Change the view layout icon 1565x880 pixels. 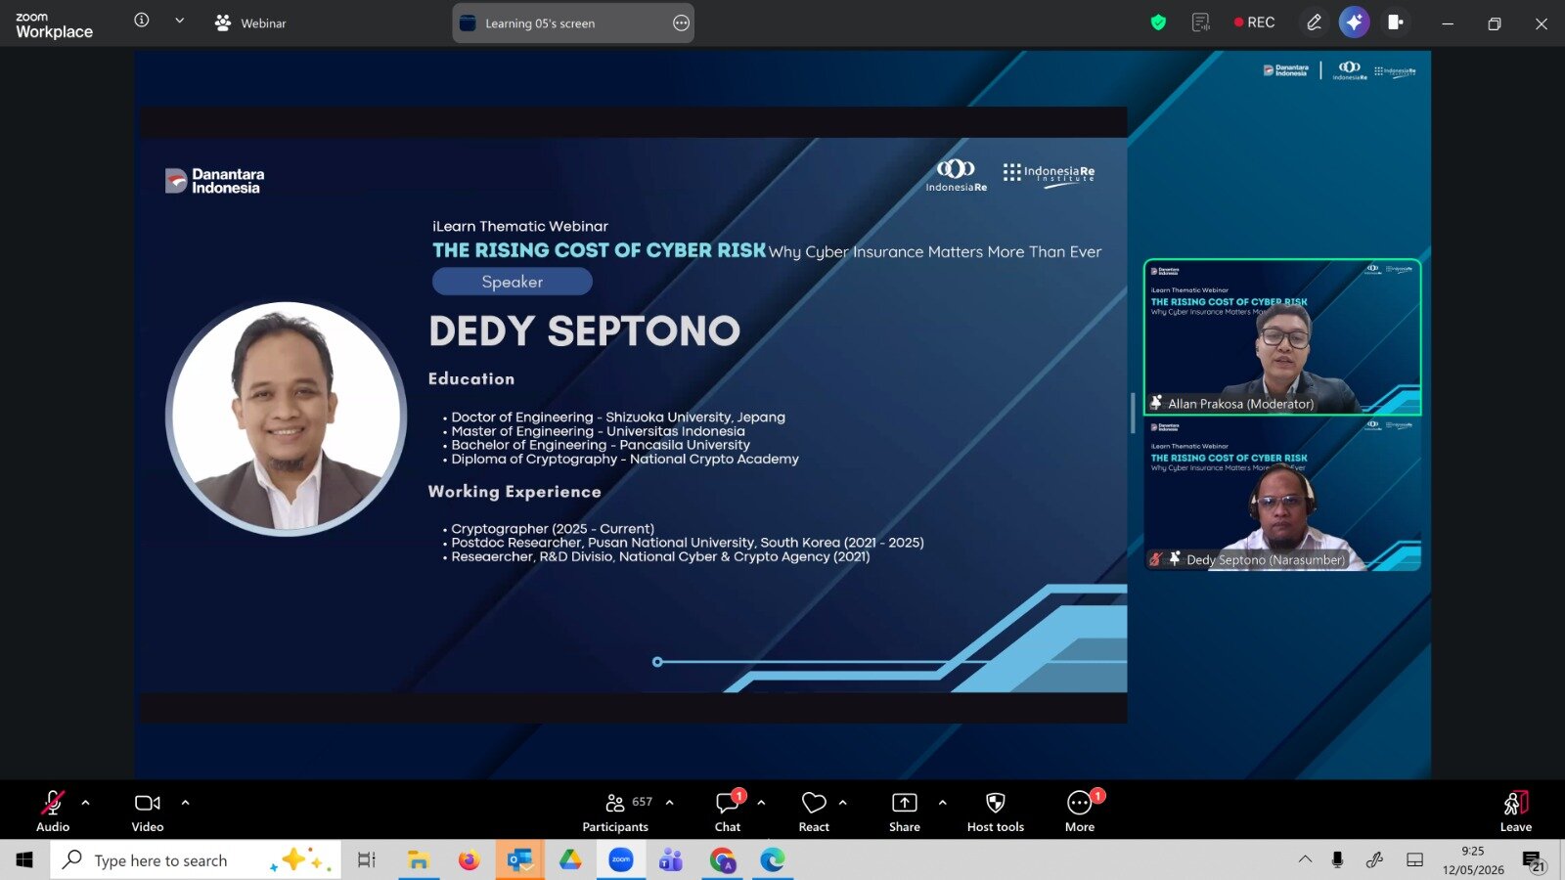pyautogui.click(x=1395, y=22)
